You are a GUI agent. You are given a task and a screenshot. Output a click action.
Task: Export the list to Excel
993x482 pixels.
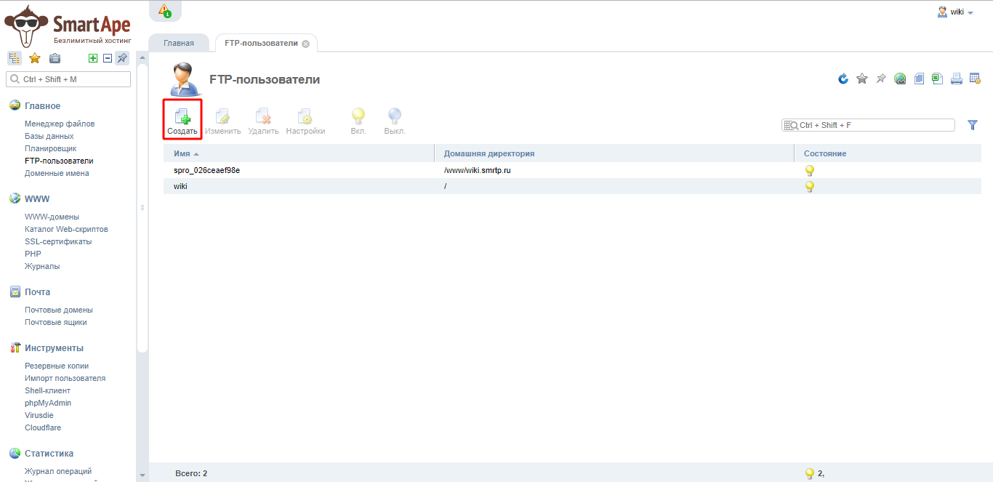pos(938,79)
